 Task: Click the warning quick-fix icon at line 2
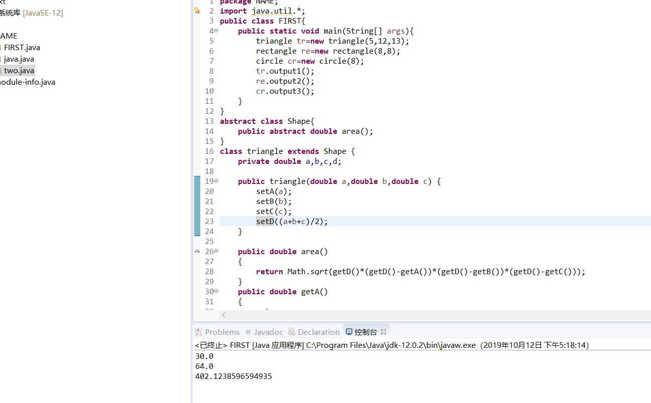(197, 11)
